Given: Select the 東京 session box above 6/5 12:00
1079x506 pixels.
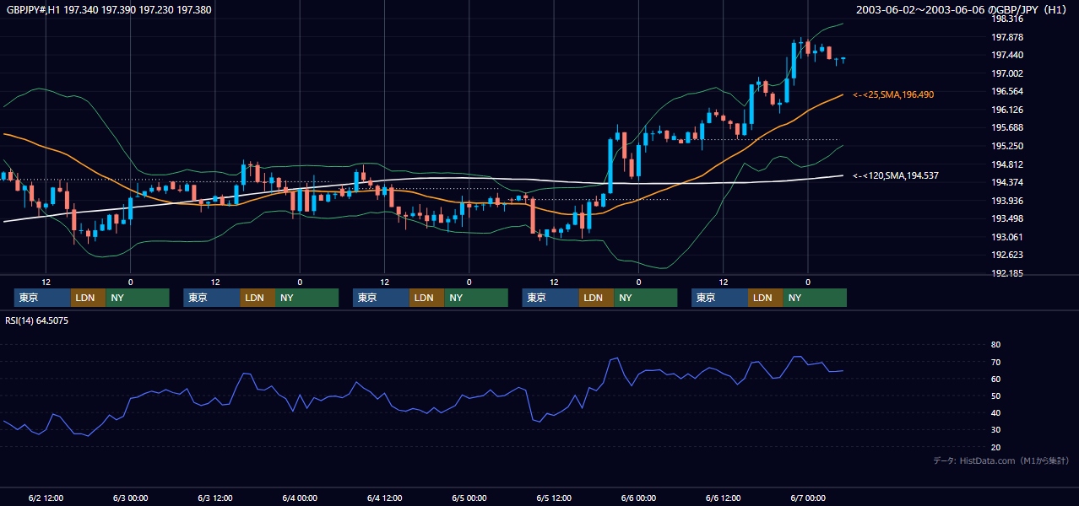Looking at the screenshot, I should click(x=550, y=298).
